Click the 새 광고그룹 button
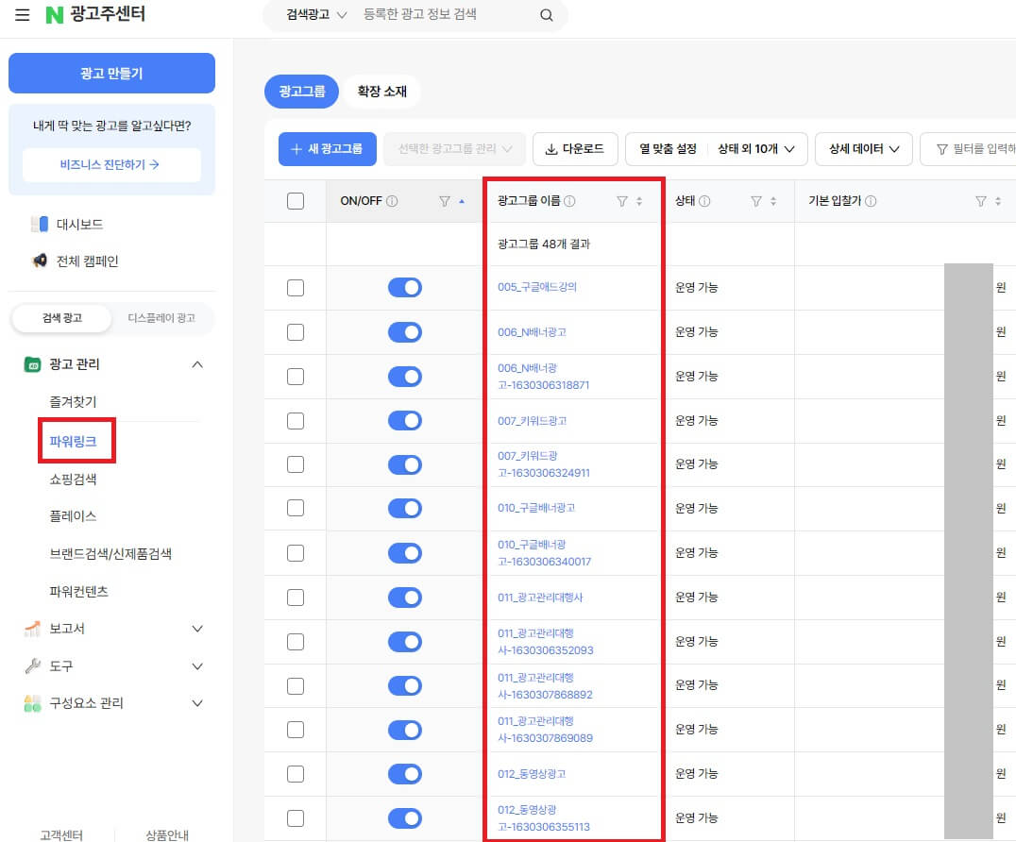The height and width of the screenshot is (842, 1016). click(x=328, y=149)
